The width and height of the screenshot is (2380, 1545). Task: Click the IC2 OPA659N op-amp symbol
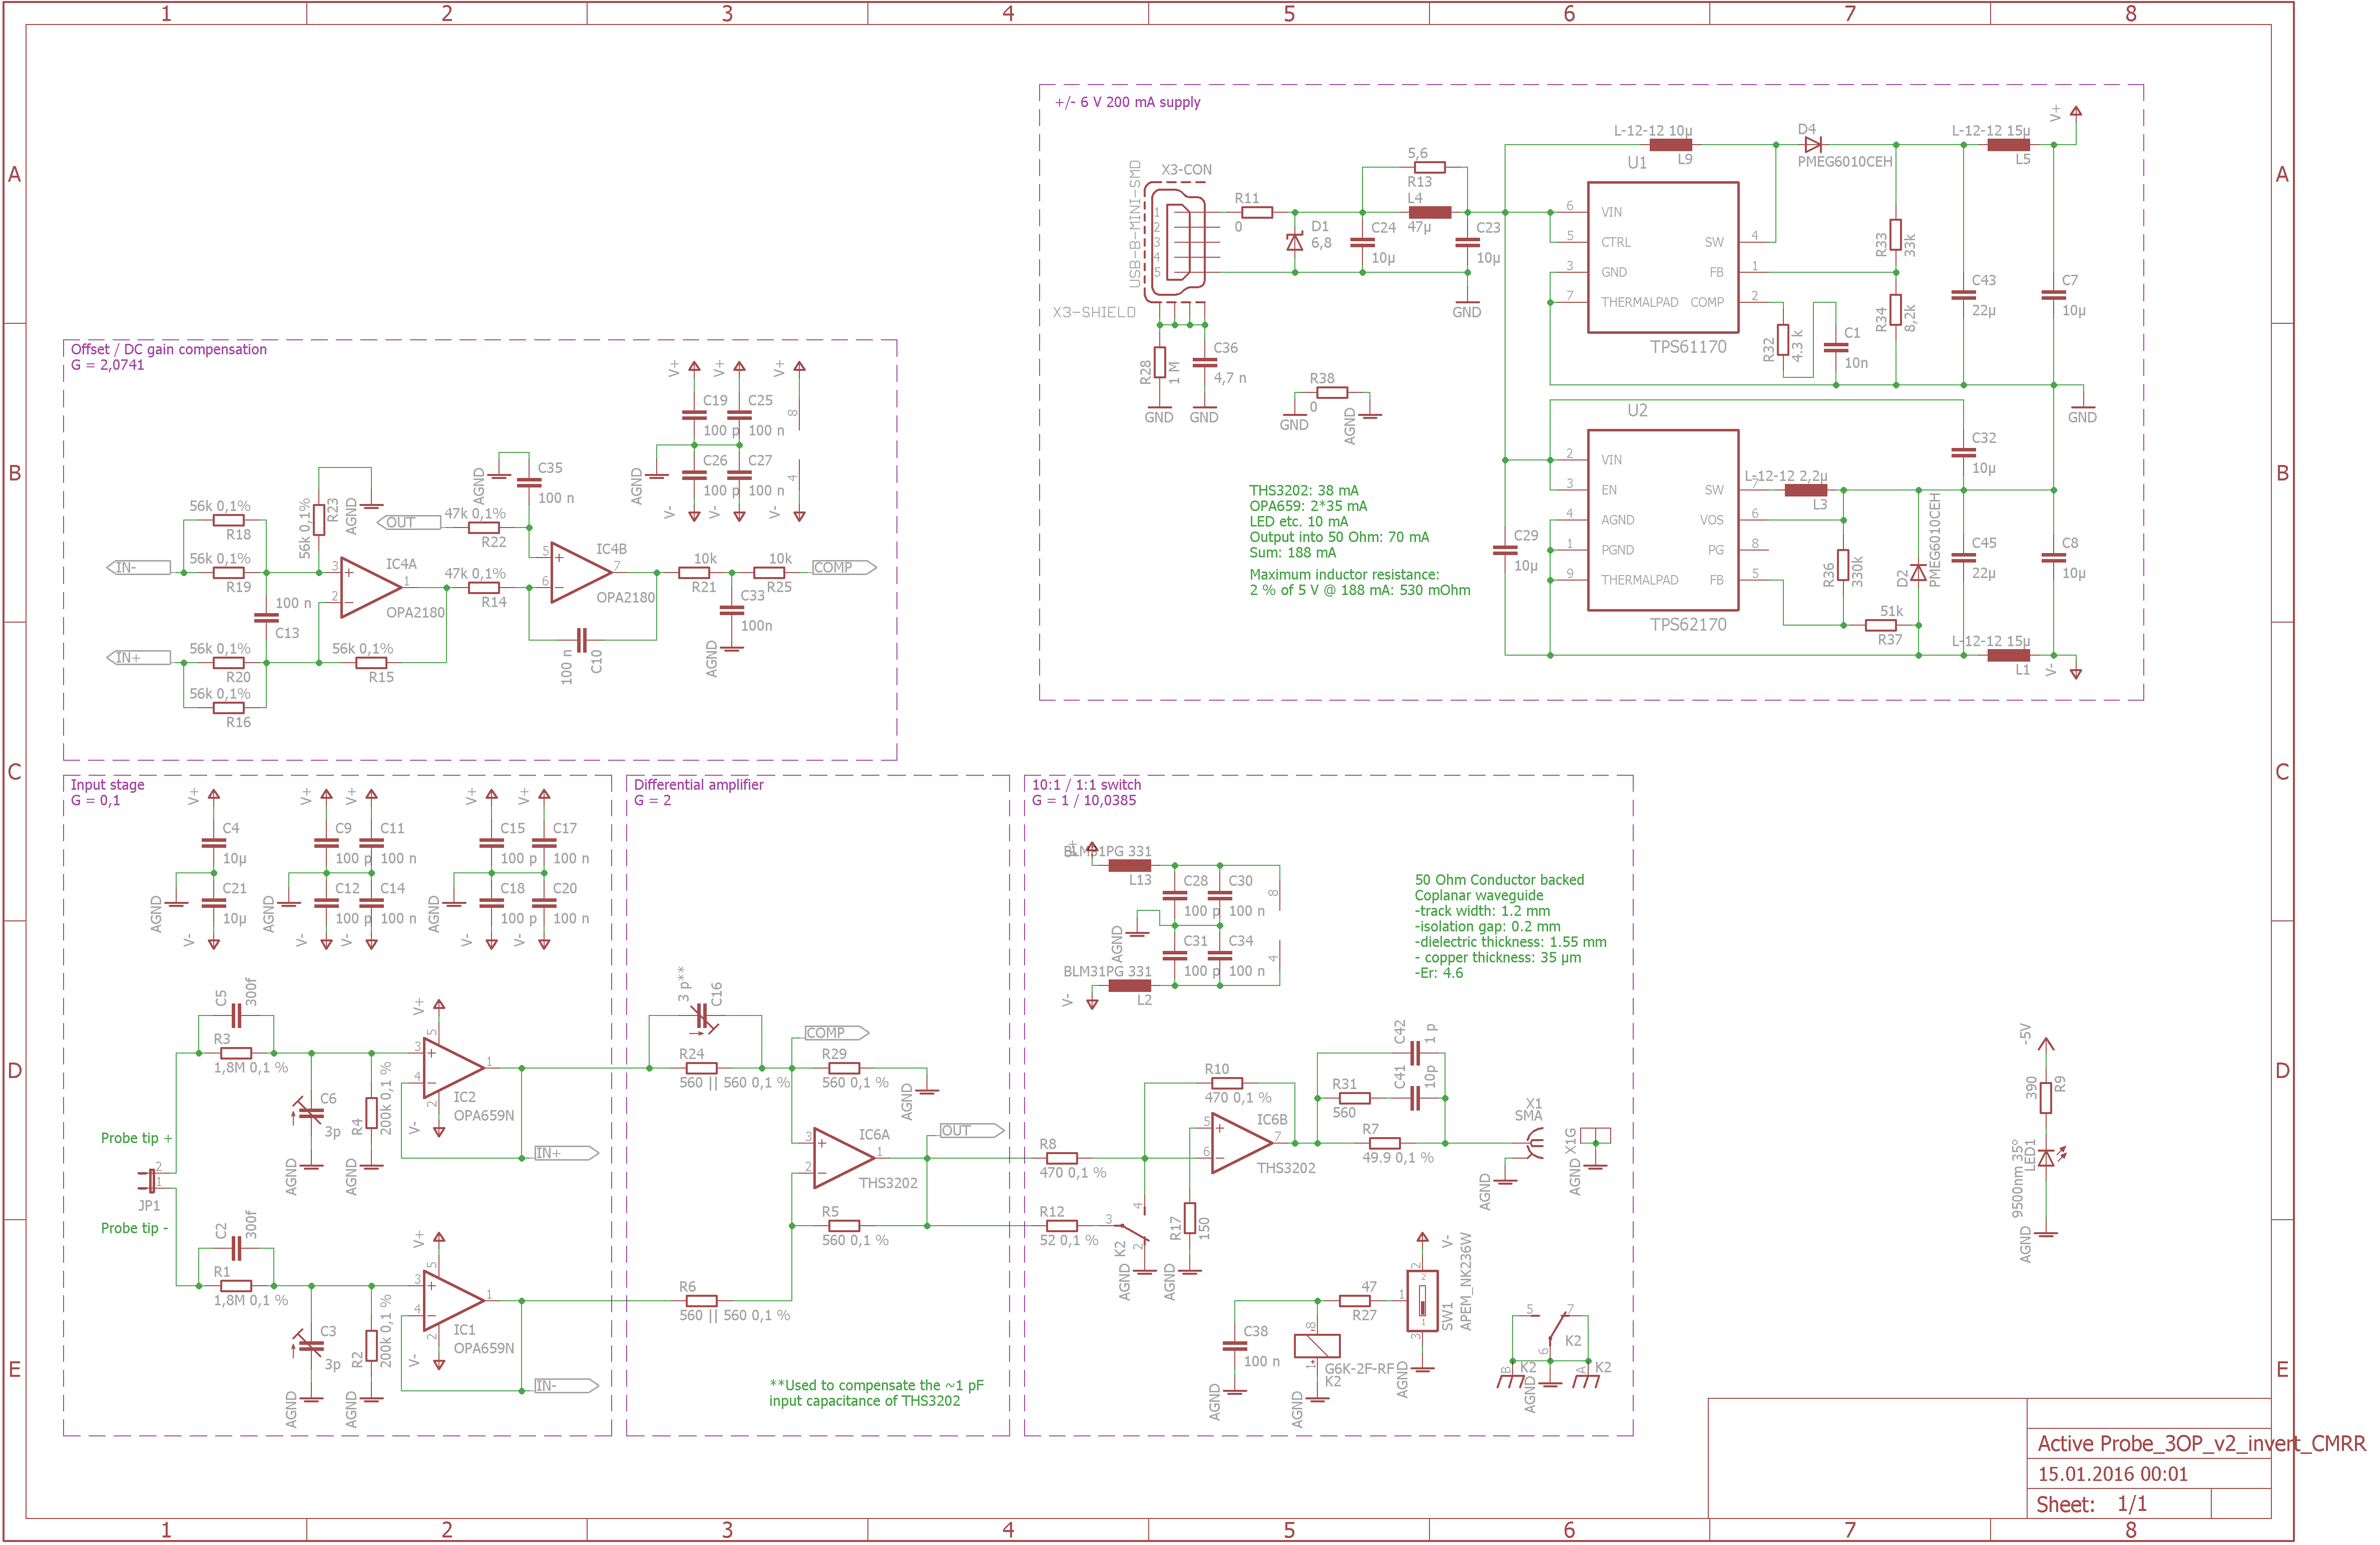tap(454, 1067)
